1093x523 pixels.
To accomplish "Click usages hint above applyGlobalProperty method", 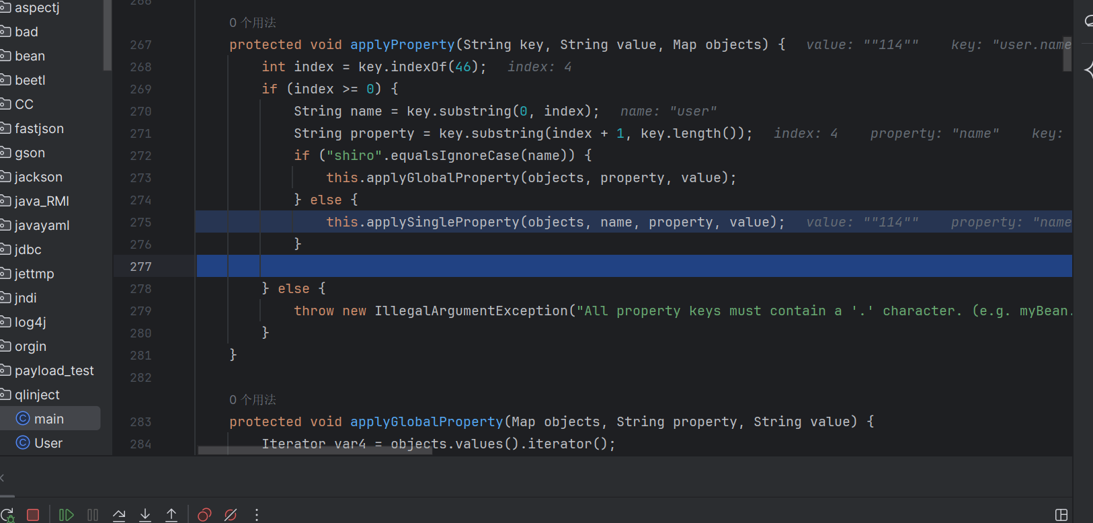I will tap(253, 400).
